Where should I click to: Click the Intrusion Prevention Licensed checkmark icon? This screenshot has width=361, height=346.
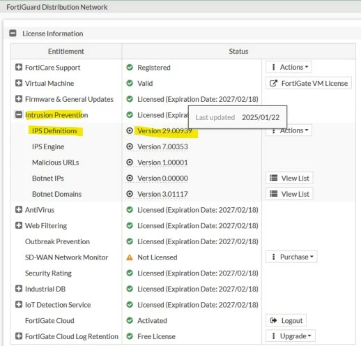pos(130,115)
